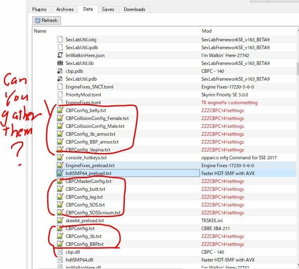The width and height of the screenshot is (299, 269).
Task: Click the CBPConfig_belly.txt file icon
Action: coord(60,110)
